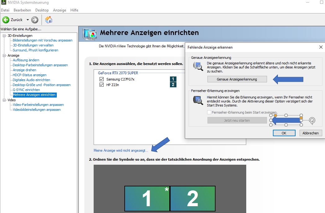This screenshot has width=325, height=213.
Task: Click the NVIDIA Systemsteuerung title bar icon
Action: point(3,2)
